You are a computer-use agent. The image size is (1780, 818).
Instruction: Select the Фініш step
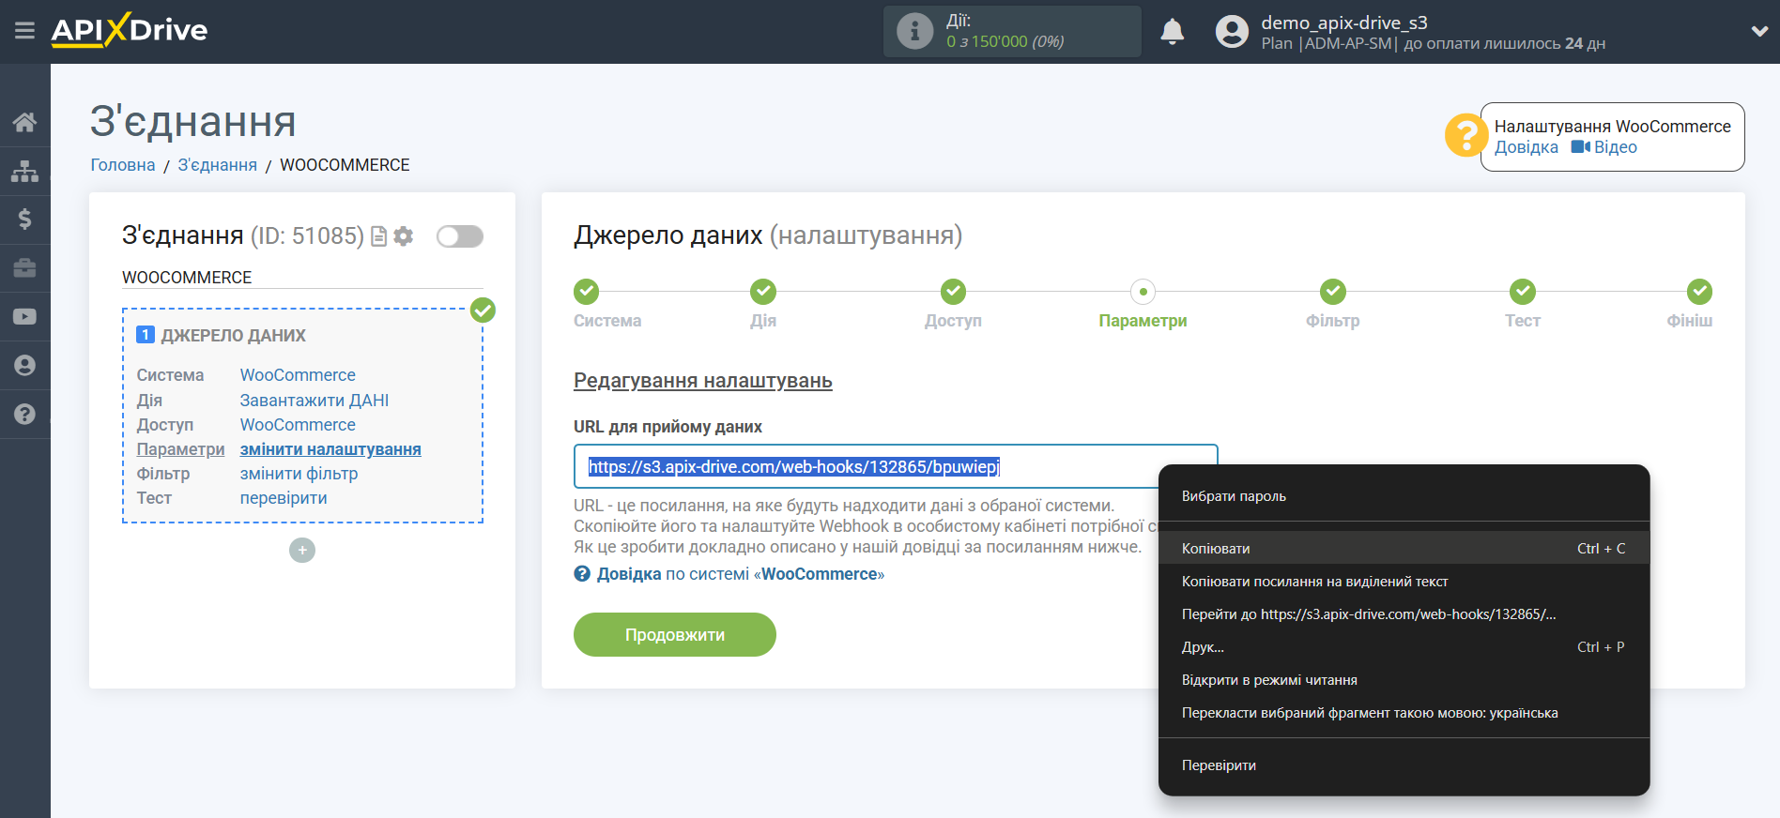[1698, 292]
